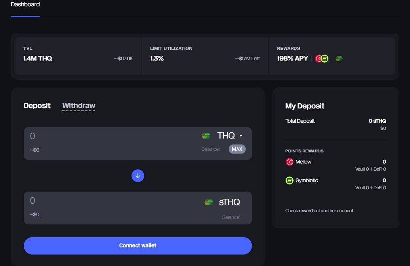410x266 pixels.
Task: Click the sTHQ token icon in the output field
Action: (x=209, y=202)
